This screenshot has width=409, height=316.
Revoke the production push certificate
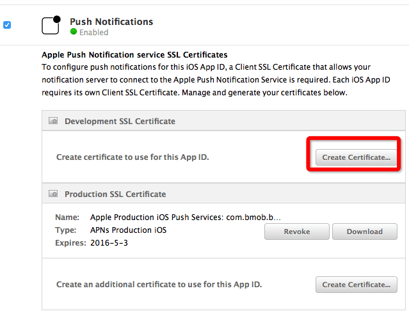point(296,232)
